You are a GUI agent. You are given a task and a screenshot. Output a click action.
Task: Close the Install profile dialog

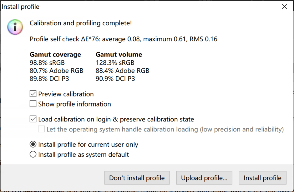click(x=284, y=7)
